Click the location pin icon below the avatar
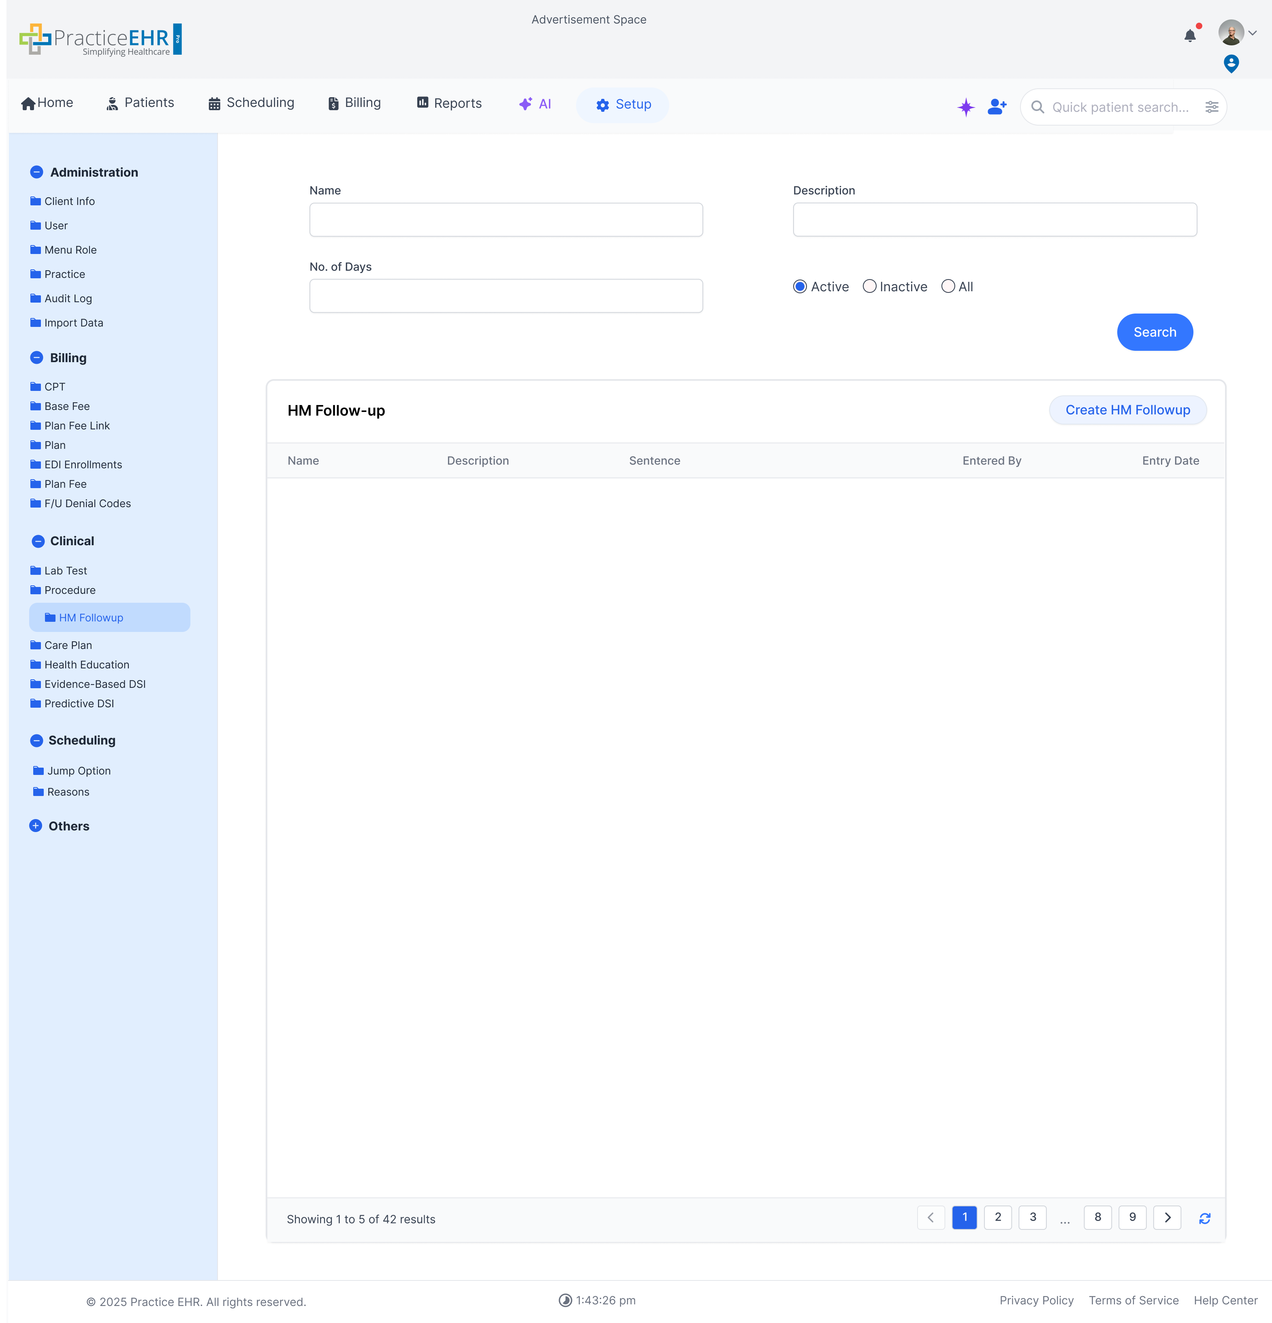This screenshot has height=1323, width=1272. pyautogui.click(x=1231, y=64)
